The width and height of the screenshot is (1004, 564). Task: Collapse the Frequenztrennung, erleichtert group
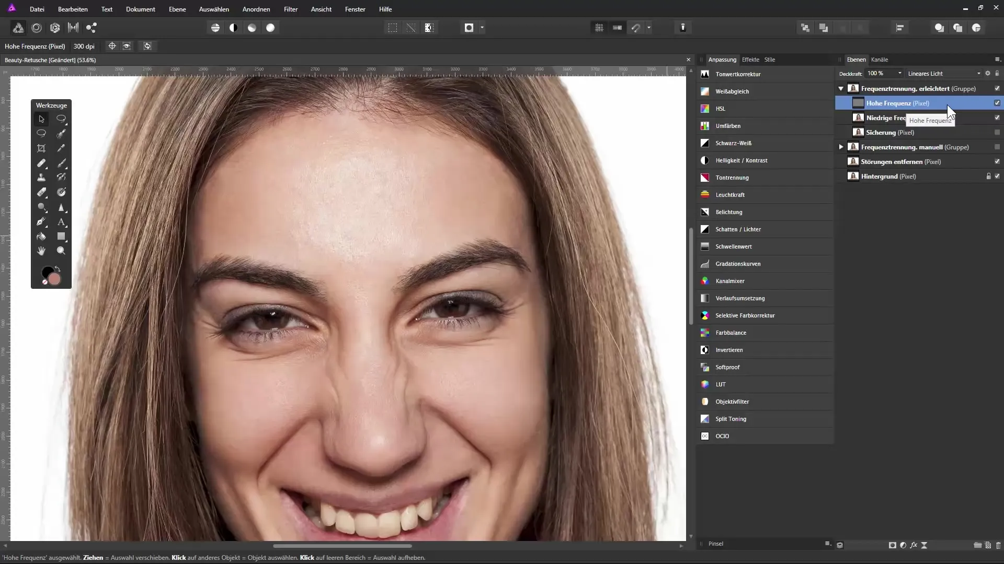coord(841,89)
